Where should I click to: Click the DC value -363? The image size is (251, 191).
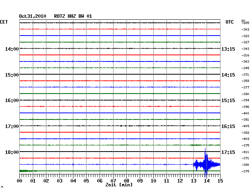pos(245,61)
